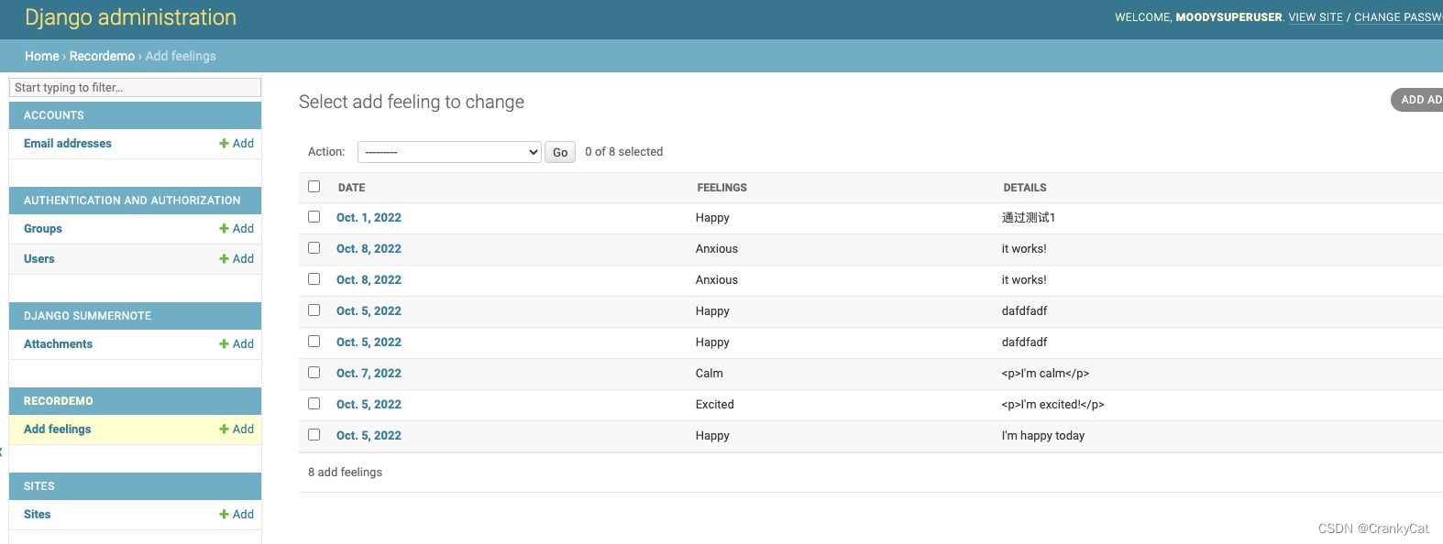Open the Oct. 7, 2022 entry
The width and height of the screenshot is (1443, 544).
pyautogui.click(x=369, y=374)
